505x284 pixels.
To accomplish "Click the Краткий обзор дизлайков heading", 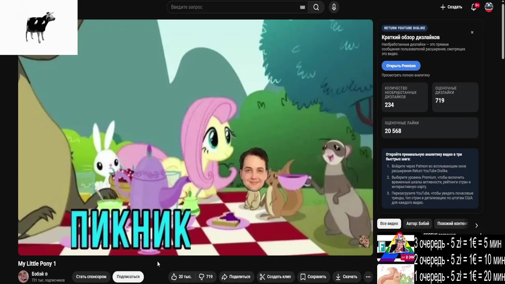I will (410, 37).
